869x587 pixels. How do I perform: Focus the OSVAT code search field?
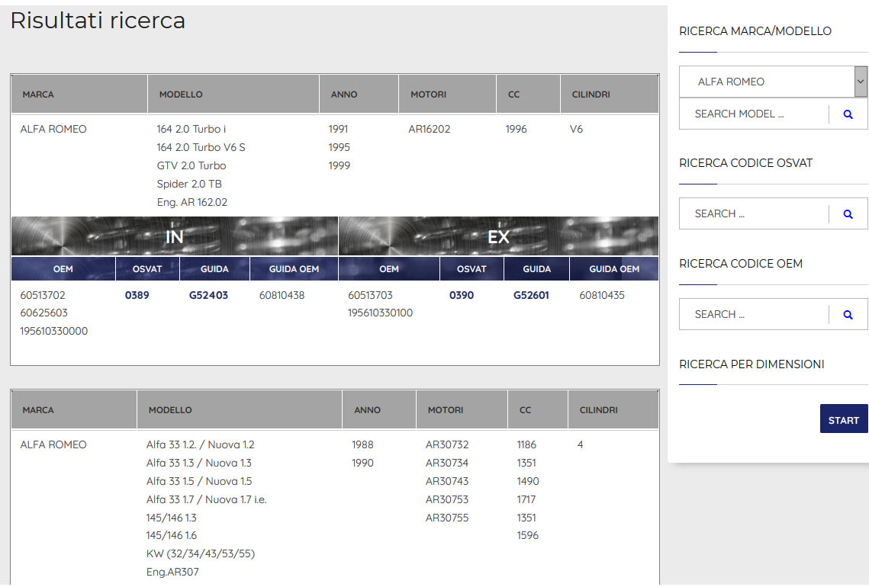pos(753,213)
